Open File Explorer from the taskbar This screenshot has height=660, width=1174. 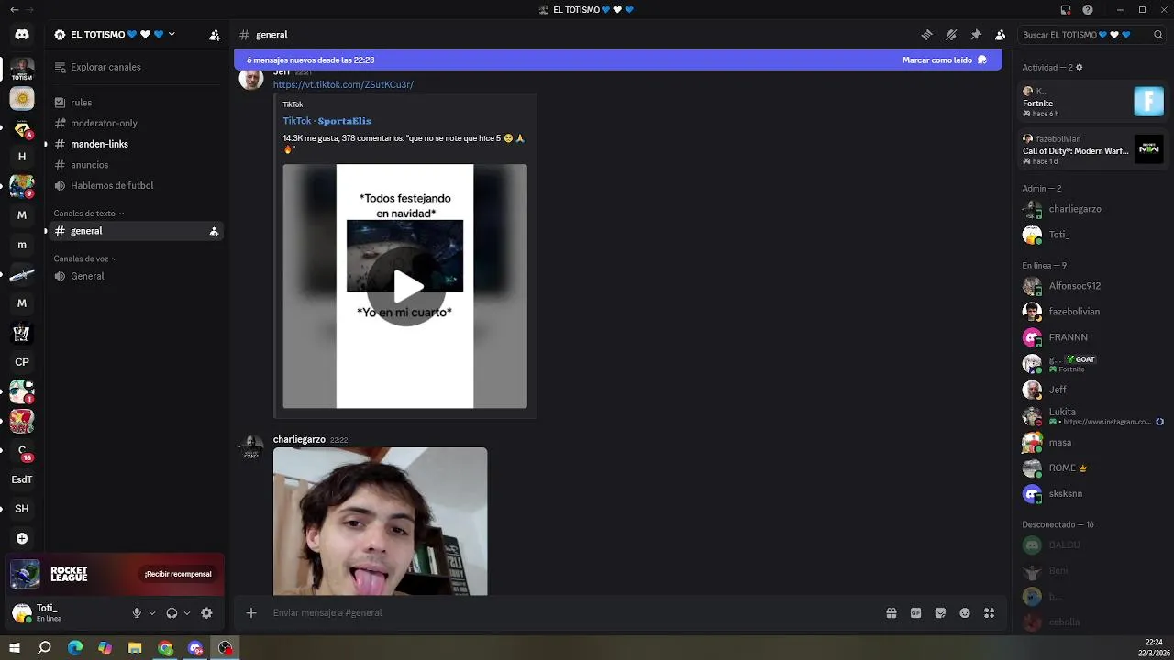(135, 648)
